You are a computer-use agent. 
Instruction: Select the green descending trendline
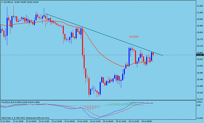point(104,35)
